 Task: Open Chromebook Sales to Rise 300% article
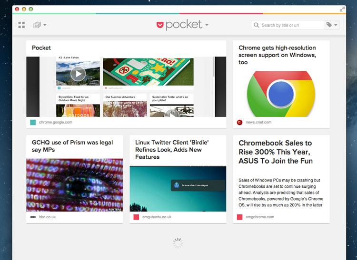click(276, 152)
